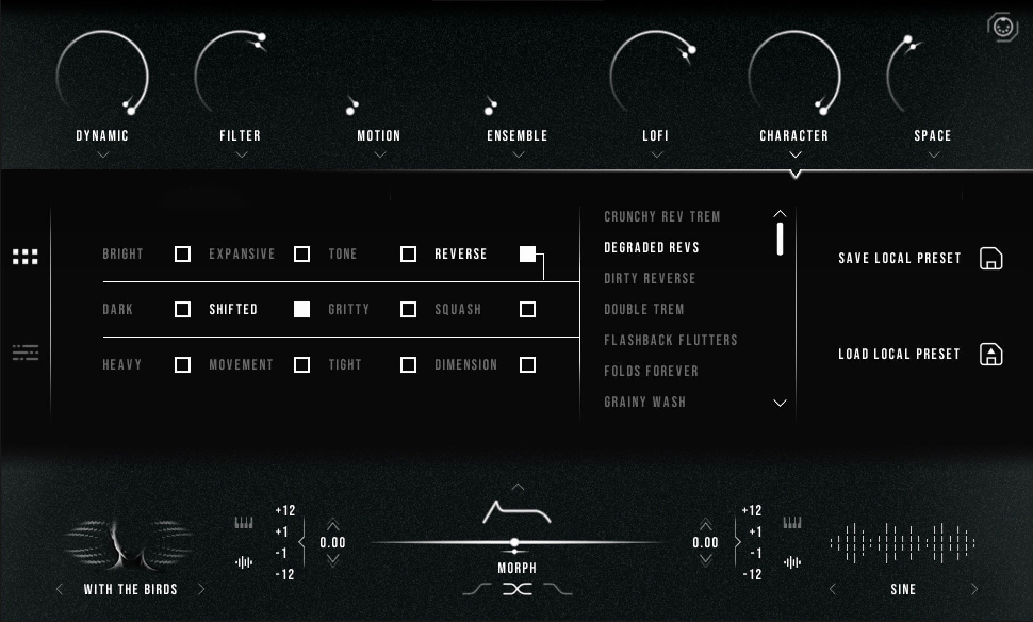The image size is (1033, 622).
Task: Expand the CHARACTER dropdown panel
Action: pyautogui.click(x=792, y=155)
